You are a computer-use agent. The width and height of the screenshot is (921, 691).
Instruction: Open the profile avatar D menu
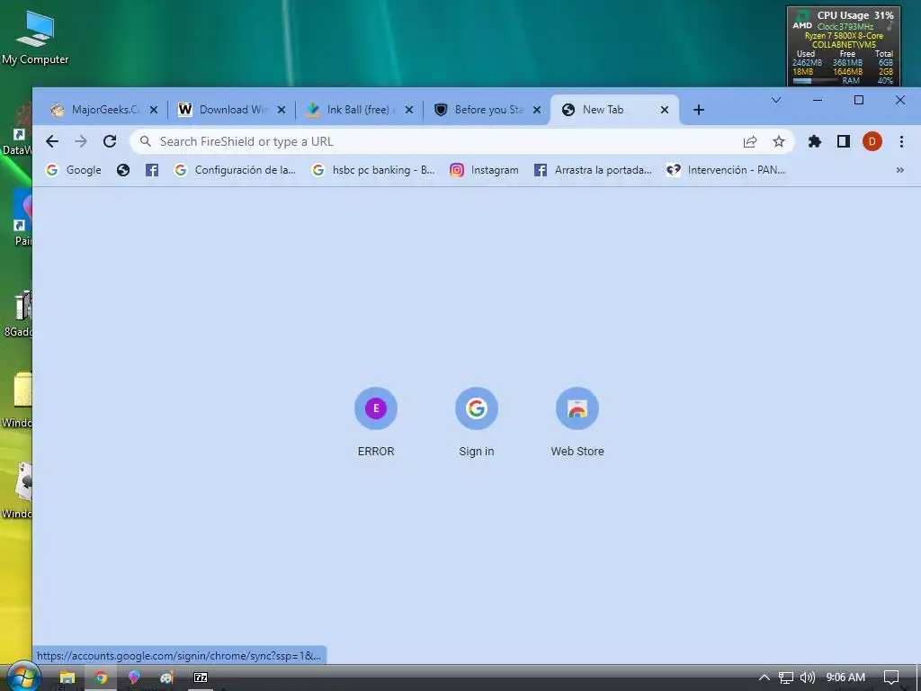coord(872,141)
